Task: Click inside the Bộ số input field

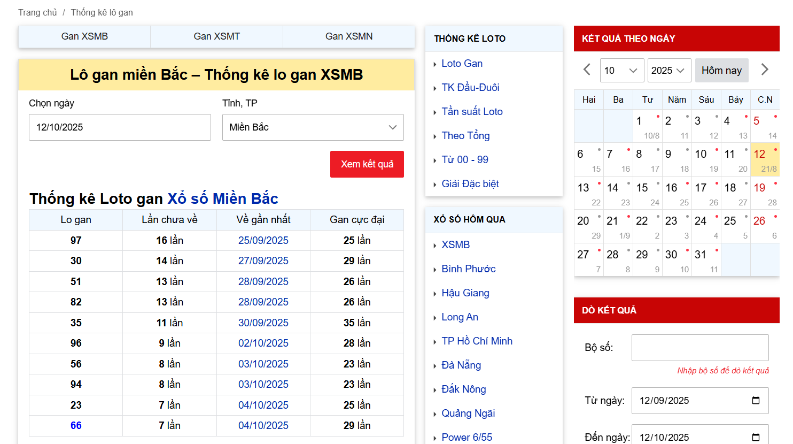Action: (x=699, y=347)
